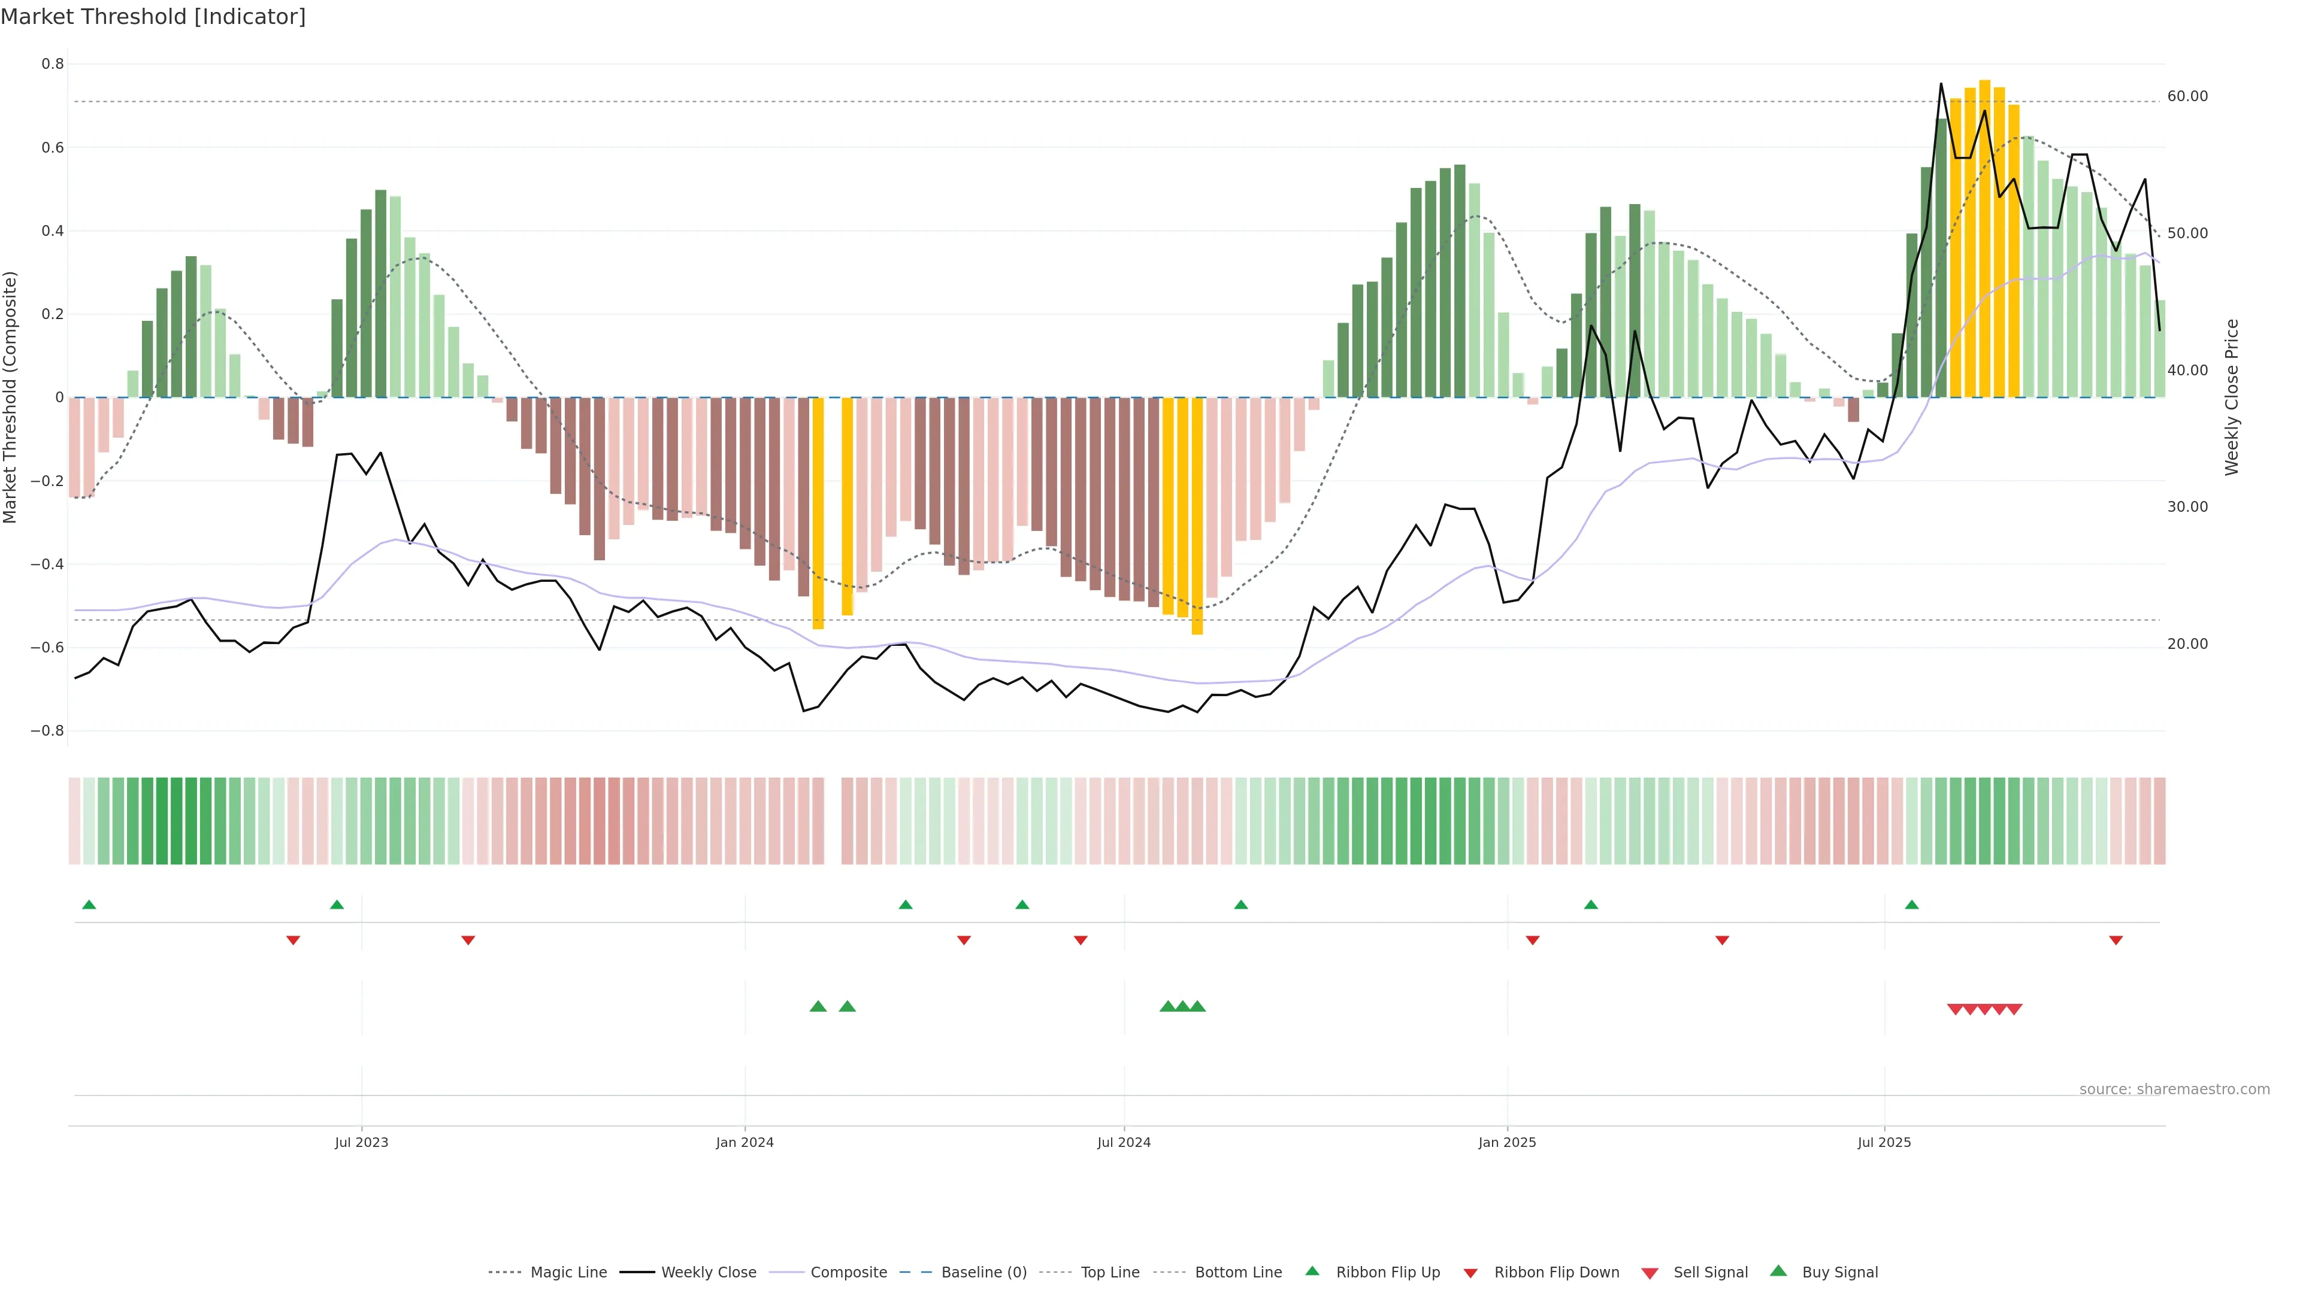The width and height of the screenshot is (2300, 1293).
Task: Click the rightmost red Ribbon Flip Down marker
Action: [x=2115, y=940]
